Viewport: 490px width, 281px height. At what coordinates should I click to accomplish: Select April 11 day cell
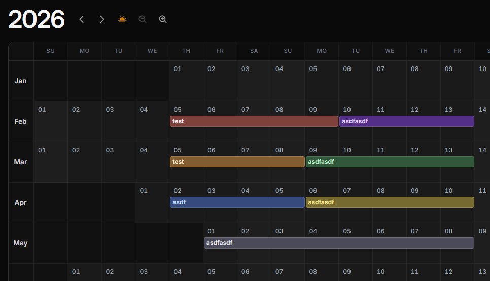tap(482, 203)
